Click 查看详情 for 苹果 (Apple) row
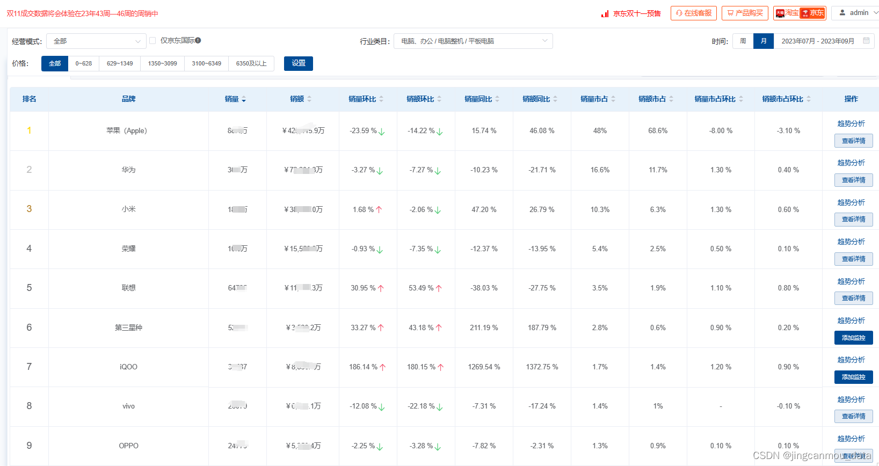 coord(854,141)
